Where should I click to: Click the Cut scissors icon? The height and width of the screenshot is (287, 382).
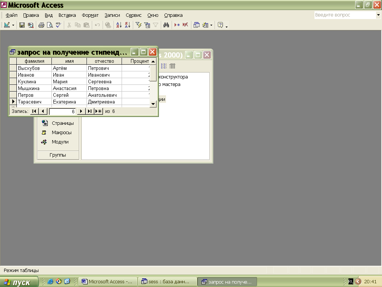tap(69, 25)
